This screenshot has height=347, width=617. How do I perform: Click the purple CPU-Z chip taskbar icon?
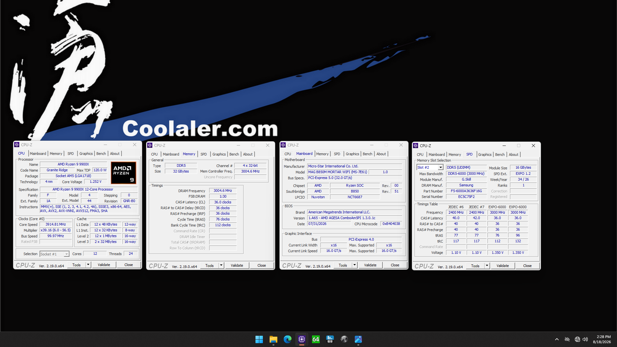301,339
